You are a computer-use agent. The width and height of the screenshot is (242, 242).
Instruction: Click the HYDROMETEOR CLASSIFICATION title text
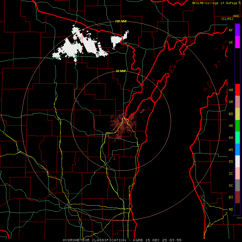click(94, 240)
